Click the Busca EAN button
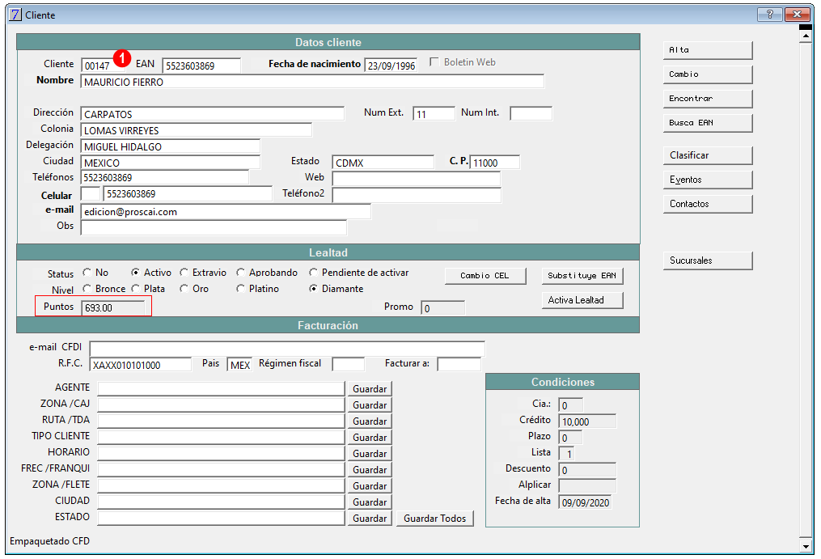This screenshot has height=559, width=821. (x=707, y=123)
